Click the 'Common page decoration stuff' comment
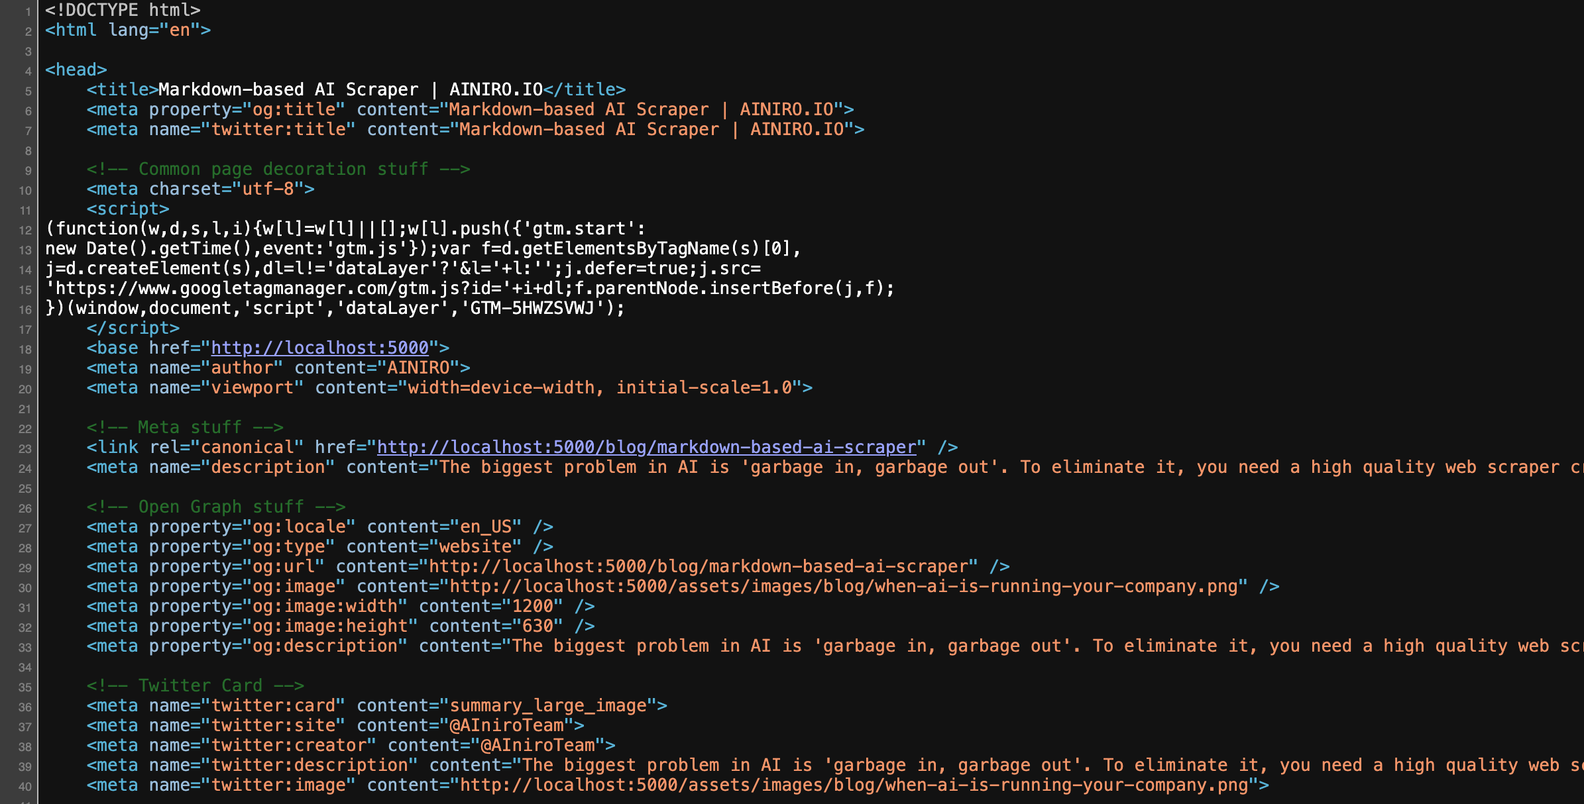 click(278, 169)
